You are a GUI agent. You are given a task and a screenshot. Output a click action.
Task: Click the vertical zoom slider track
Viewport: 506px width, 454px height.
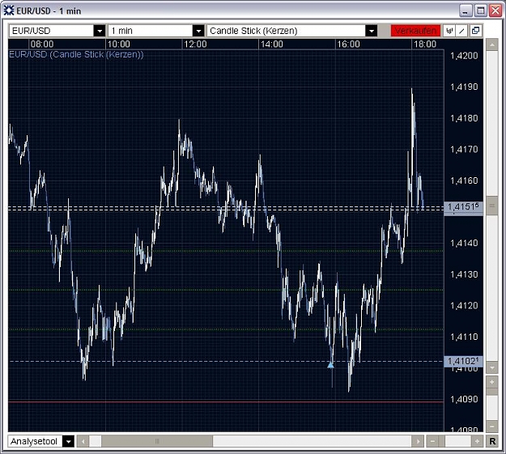[491, 405]
